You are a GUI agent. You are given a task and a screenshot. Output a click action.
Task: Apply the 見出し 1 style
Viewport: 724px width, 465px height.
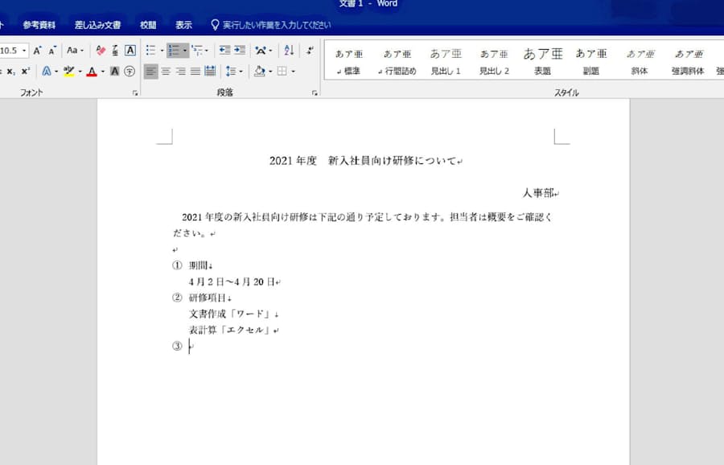click(x=446, y=62)
